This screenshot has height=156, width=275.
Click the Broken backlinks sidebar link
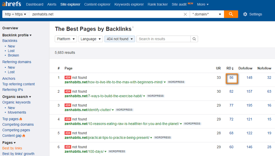coord(13,55)
